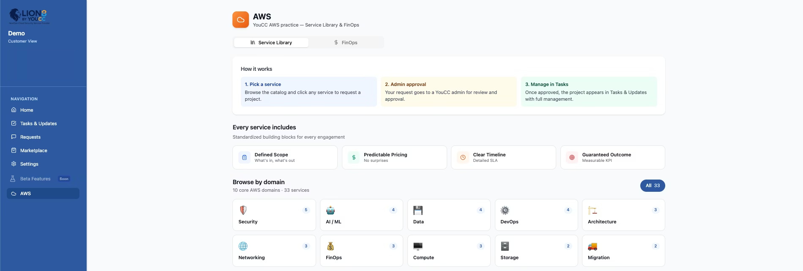Open the Architecture domain card
The image size is (803, 271).
623,215
